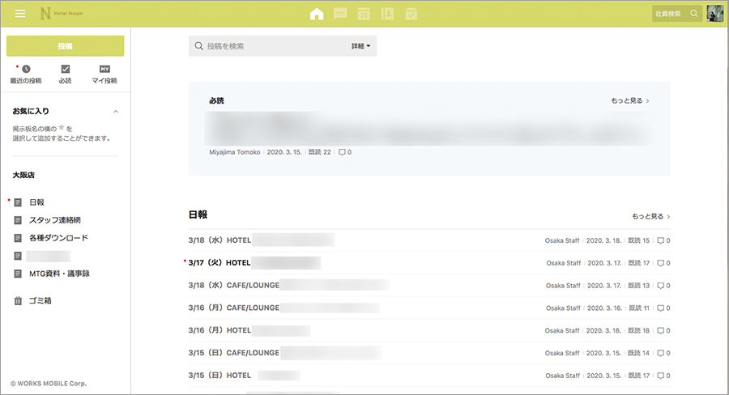Open My Posts (マイ投稿)
This screenshot has width=729, height=395.
click(104, 74)
